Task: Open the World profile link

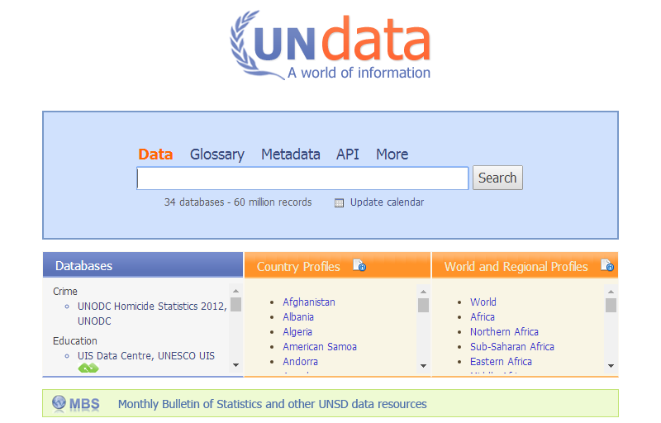Action: [x=483, y=302]
